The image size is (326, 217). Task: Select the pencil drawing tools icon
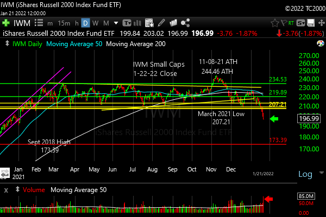[x=161, y=23]
